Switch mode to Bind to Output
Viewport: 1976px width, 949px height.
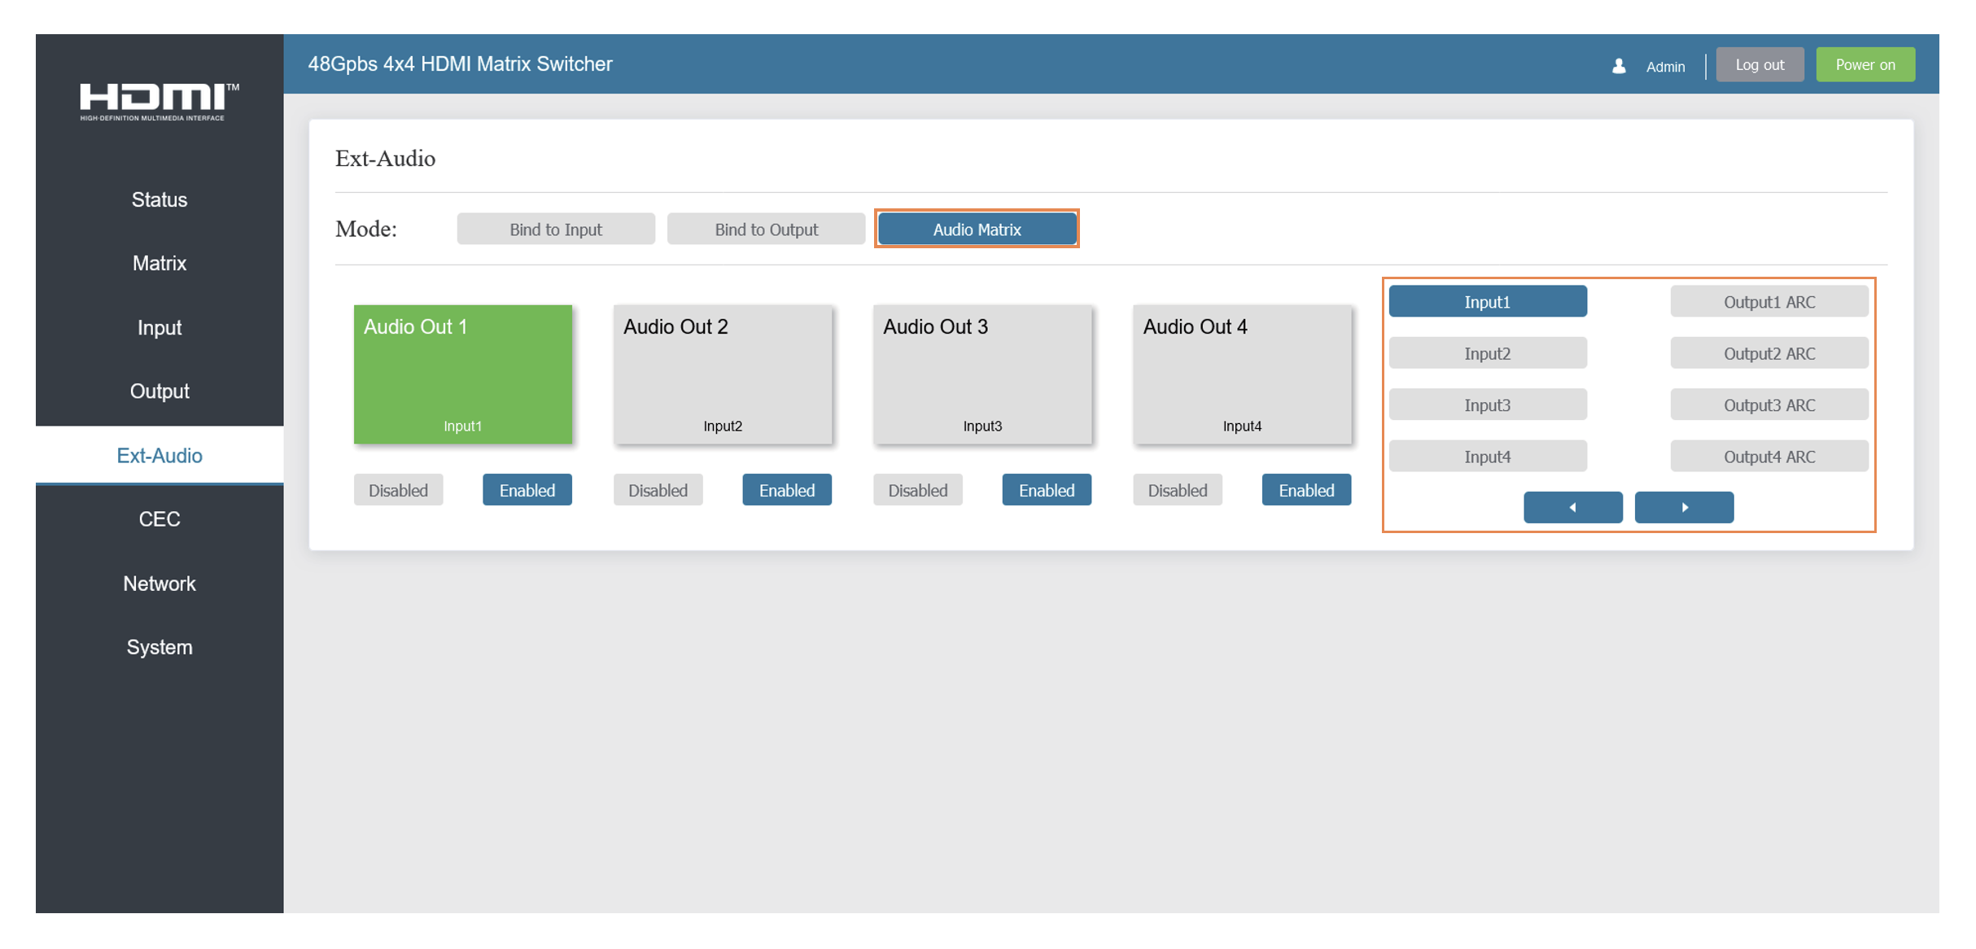(x=766, y=229)
